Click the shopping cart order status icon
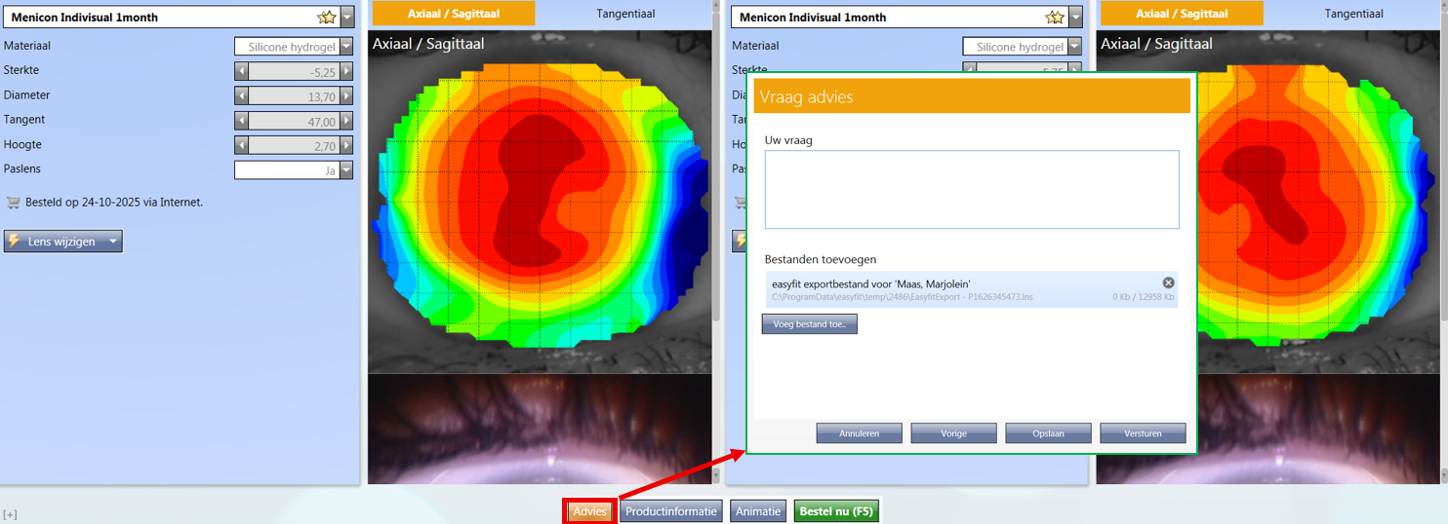Image resolution: width=1448 pixels, height=524 pixels. (x=13, y=203)
